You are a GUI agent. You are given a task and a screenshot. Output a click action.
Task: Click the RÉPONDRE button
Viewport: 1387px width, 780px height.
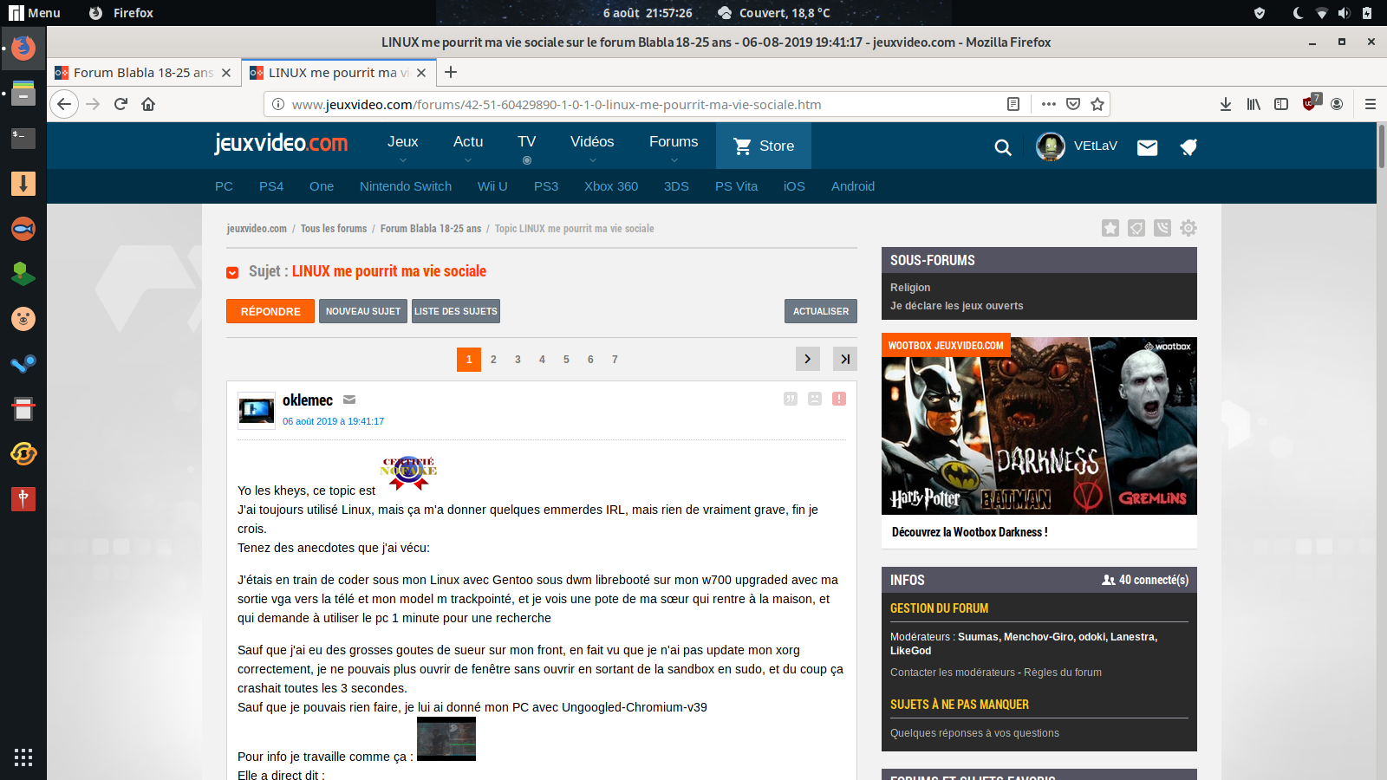point(270,311)
